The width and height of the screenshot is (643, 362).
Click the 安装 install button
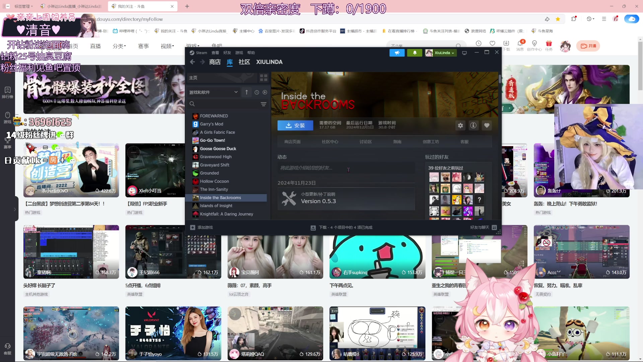(x=295, y=125)
